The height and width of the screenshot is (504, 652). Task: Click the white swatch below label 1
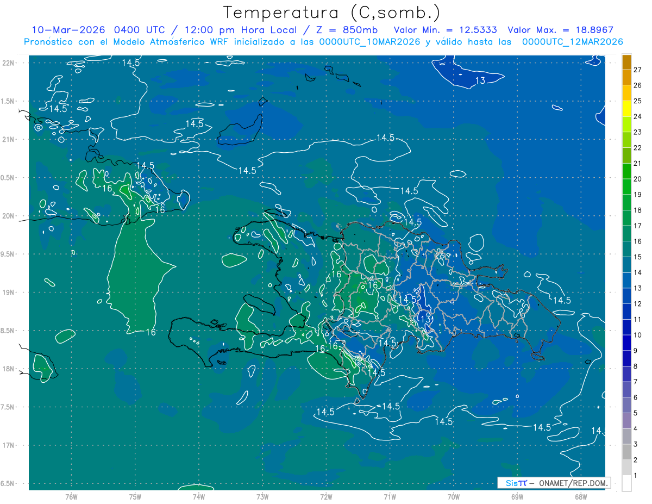coord(626,483)
